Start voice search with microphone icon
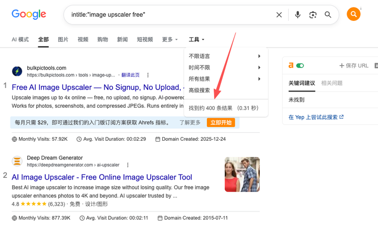378x226 pixels. pos(298,15)
